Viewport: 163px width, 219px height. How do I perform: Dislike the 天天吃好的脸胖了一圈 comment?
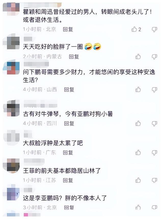tap(154, 57)
